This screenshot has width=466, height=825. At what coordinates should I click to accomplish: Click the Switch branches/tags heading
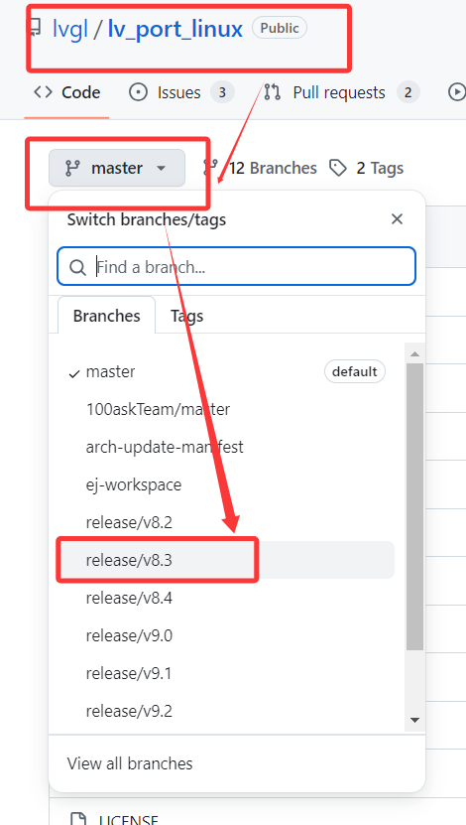point(147,219)
